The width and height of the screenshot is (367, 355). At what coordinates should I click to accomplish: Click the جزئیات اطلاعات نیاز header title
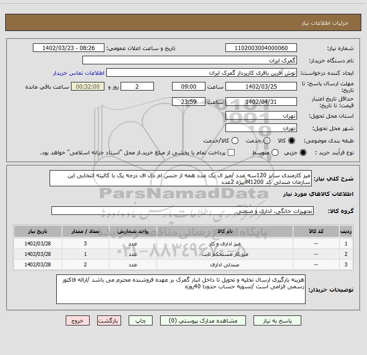tap(325, 23)
